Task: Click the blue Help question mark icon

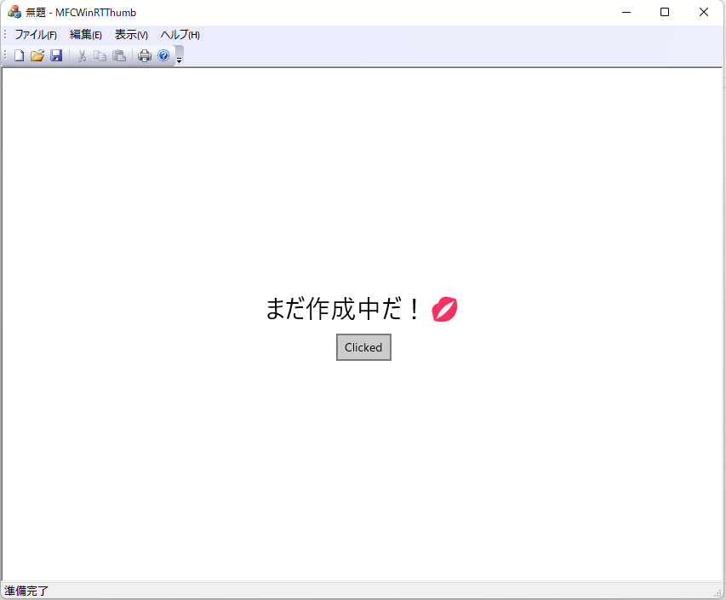Action: click(x=163, y=55)
